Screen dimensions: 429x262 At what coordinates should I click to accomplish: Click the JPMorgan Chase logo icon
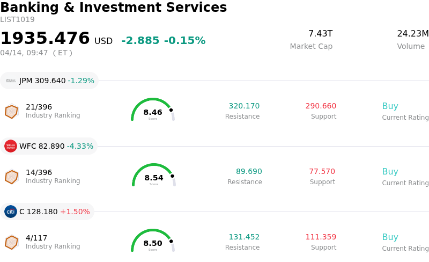click(11, 81)
